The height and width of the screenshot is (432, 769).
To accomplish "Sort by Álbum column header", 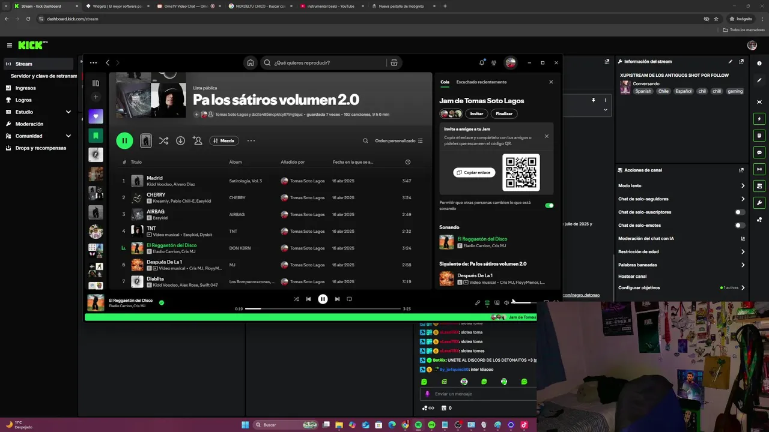I will coord(236,162).
